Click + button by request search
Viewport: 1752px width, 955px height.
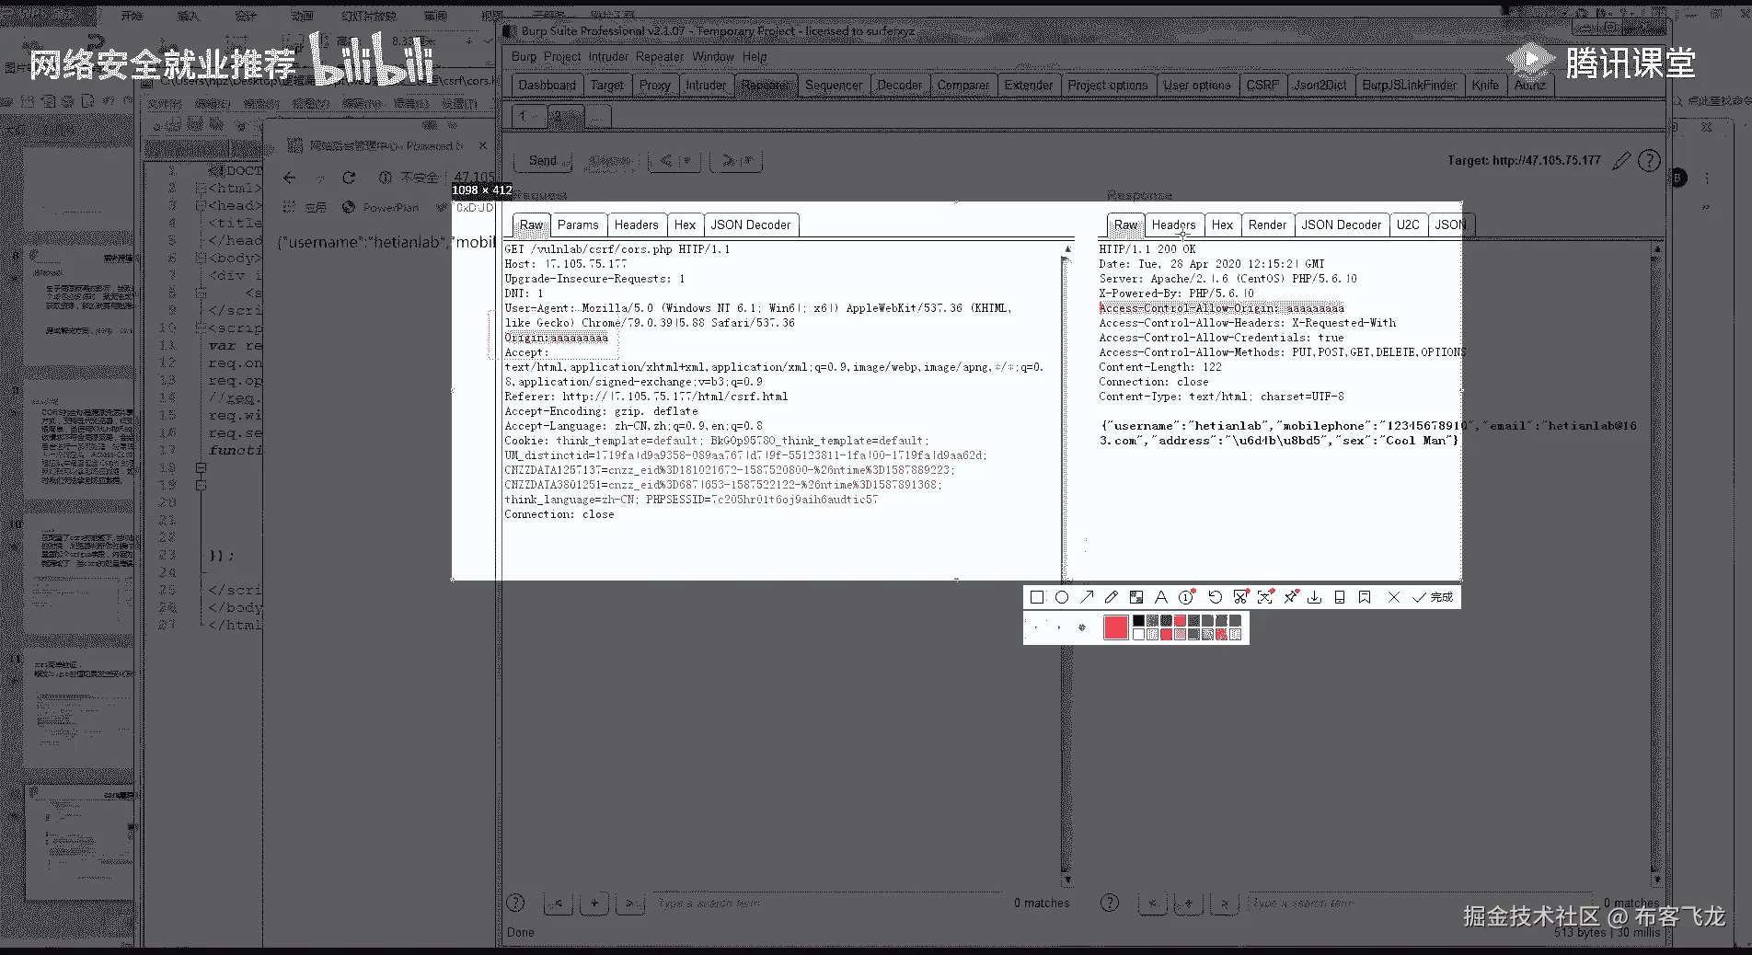pyautogui.click(x=594, y=903)
